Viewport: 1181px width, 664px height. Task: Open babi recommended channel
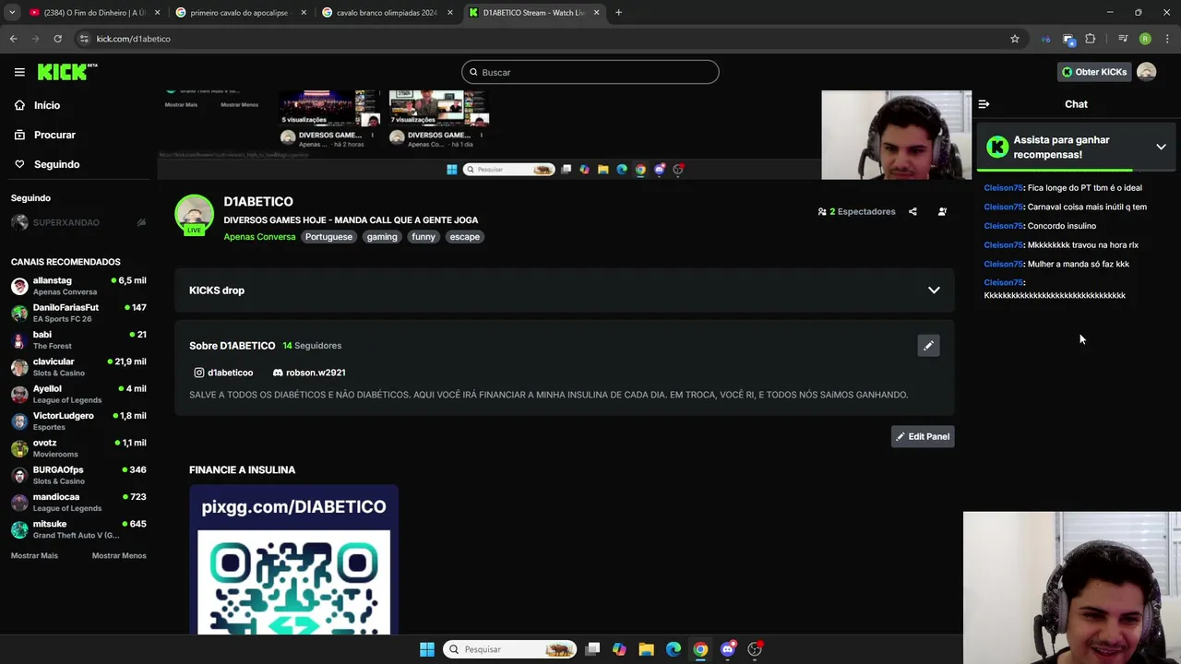78,340
